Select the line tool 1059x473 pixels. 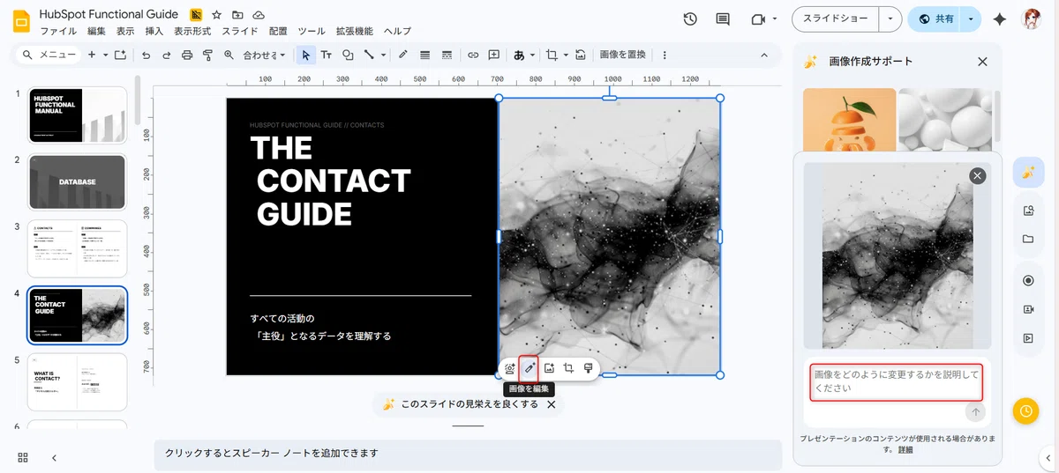(x=369, y=55)
